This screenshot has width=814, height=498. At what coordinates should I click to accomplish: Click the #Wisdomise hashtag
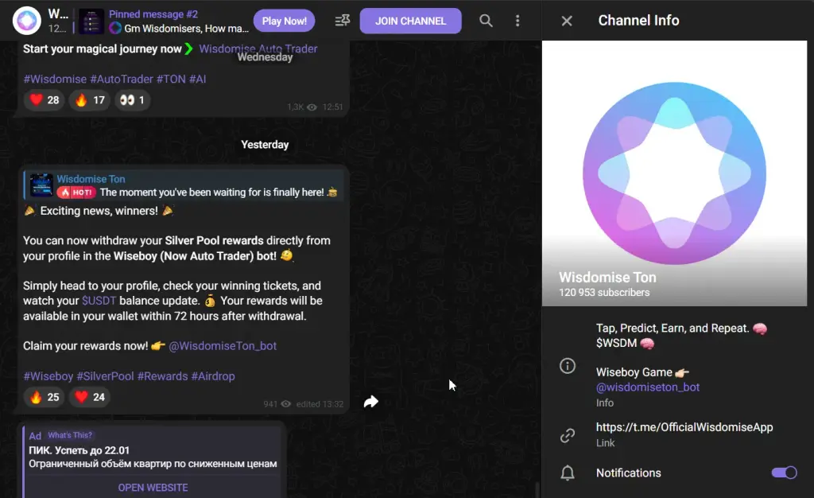pyautogui.click(x=55, y=79)
